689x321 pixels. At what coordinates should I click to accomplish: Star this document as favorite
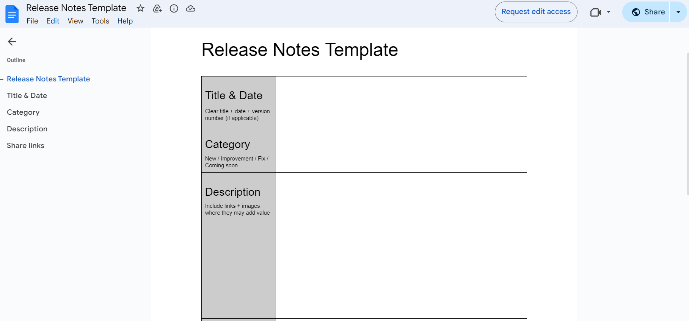click(140, 8)
